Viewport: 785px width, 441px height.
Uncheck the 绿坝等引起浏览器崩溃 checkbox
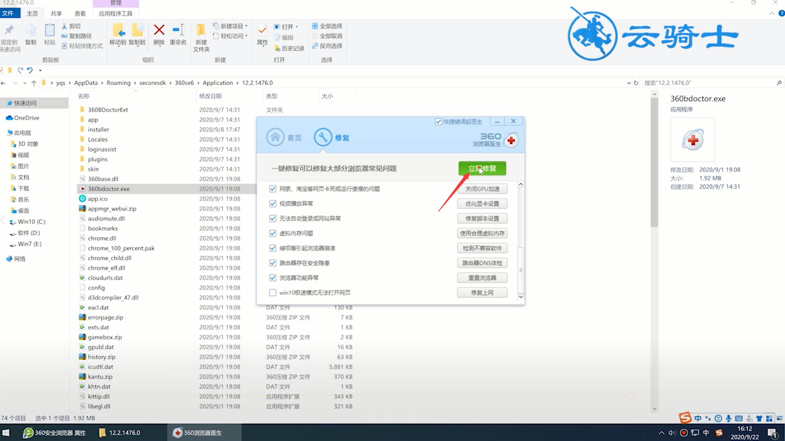click(273, 248)
